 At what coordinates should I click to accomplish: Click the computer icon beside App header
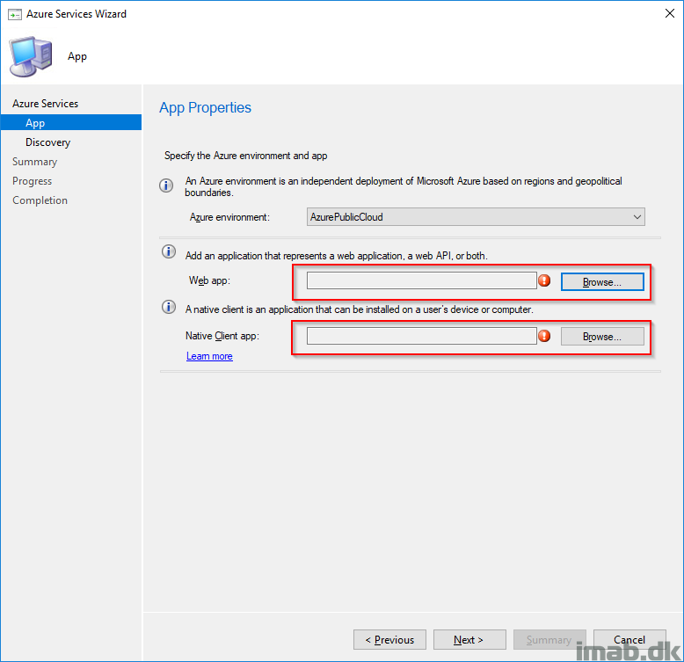pyautogui.click(x=31, y=56)
